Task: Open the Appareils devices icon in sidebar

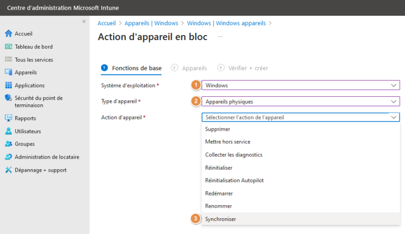Action: click(x=8, y=72)
